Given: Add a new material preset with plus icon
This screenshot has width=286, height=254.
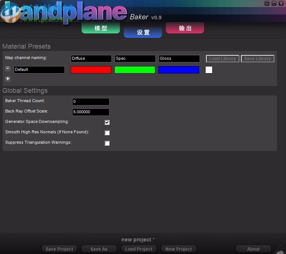Looking at the screenshot, I should 8,79.
